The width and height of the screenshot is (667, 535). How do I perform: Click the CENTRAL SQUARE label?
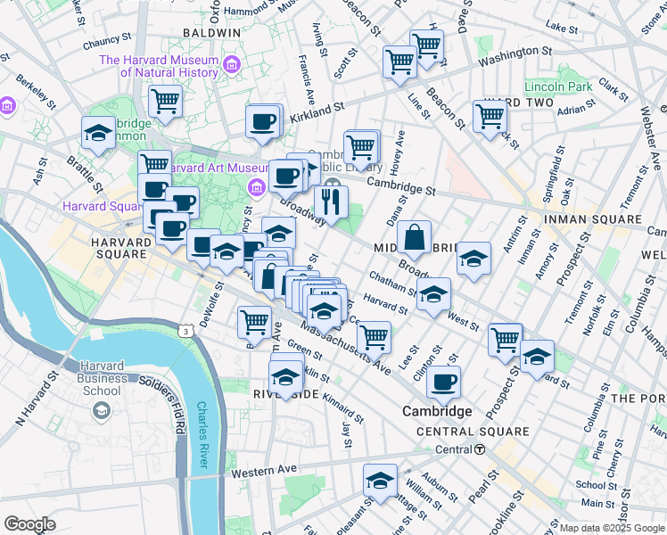[473, 432]
